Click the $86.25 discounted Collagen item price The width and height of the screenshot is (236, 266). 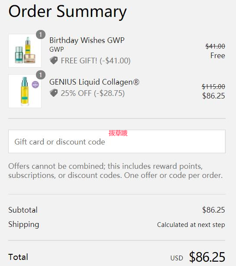click(213, 95)
